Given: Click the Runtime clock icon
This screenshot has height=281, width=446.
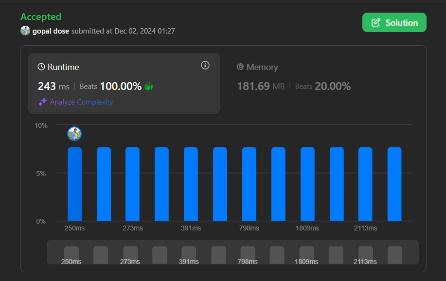Looking at the screenshot, I should (x=41, y=67).
